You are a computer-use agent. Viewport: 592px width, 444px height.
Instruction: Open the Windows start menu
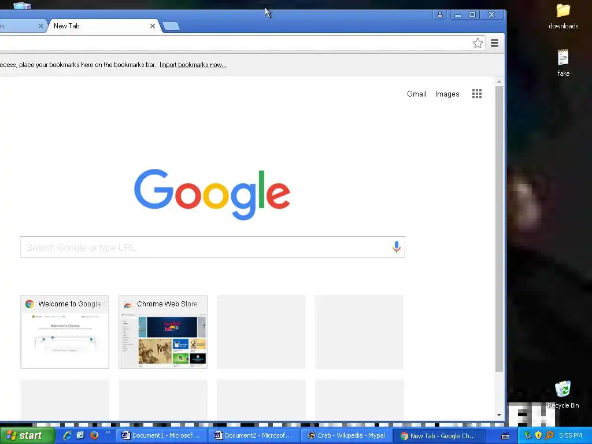pyautogui.click(x=27, y=436)
